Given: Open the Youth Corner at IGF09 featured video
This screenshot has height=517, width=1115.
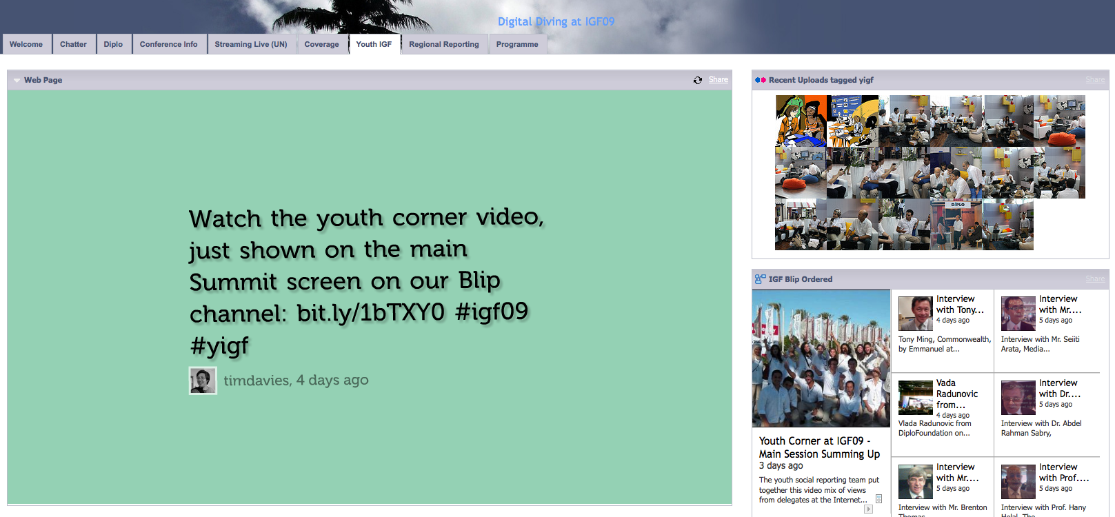Looking at the screenshot, I should [821, 358].
